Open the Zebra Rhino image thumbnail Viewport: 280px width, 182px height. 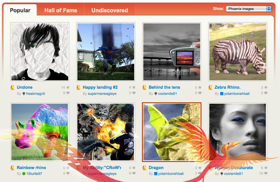238,52
